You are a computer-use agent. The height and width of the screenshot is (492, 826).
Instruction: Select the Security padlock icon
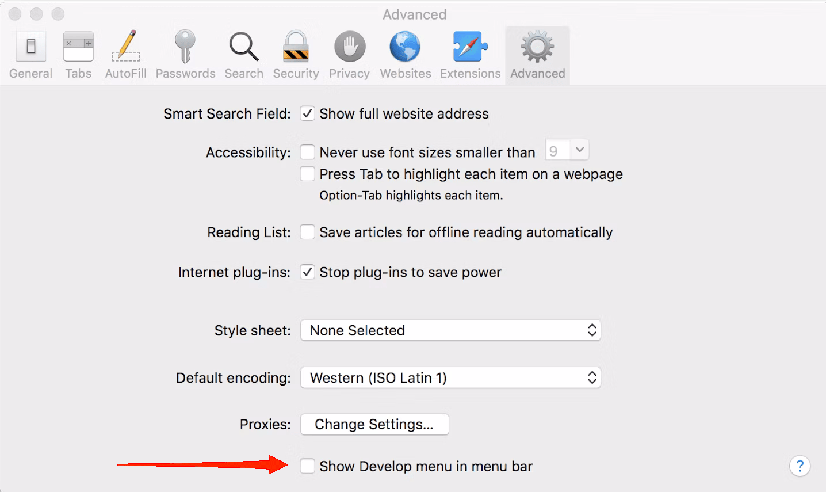point(296,46)
